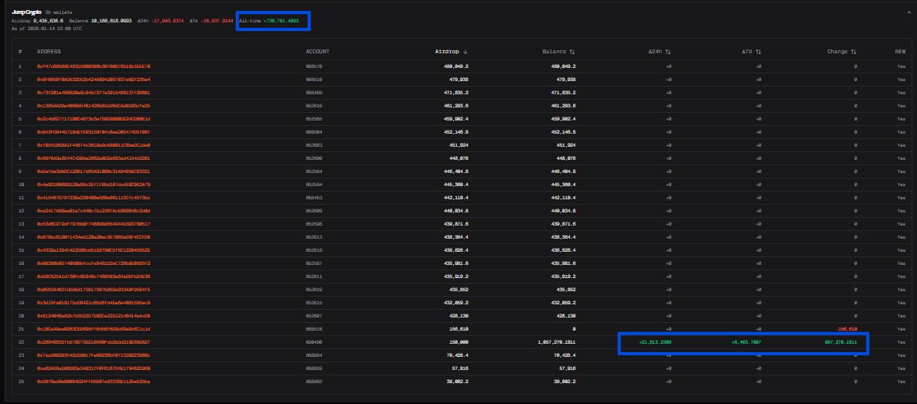Click the account number in row 22

314,342
